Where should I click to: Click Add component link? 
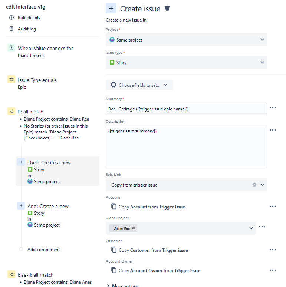click(43, 250)
